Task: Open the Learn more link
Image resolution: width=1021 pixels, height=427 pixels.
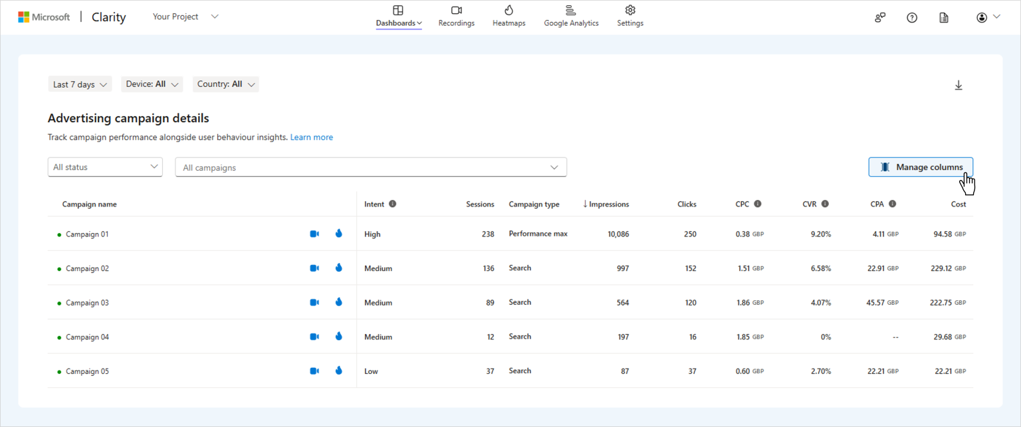Action: click(x=311, y=137)
